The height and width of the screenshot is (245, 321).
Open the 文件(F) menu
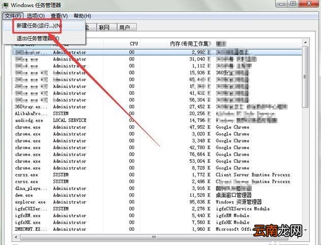click(x=13, y=16)
